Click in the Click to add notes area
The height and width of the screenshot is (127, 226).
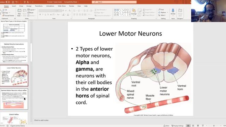(x=41, y=120)
